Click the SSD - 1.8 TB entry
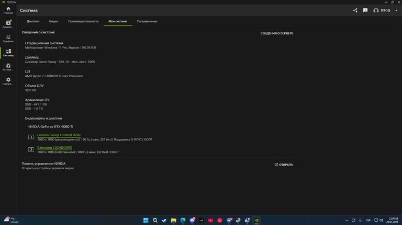402x225 pixels. (34, 109)
